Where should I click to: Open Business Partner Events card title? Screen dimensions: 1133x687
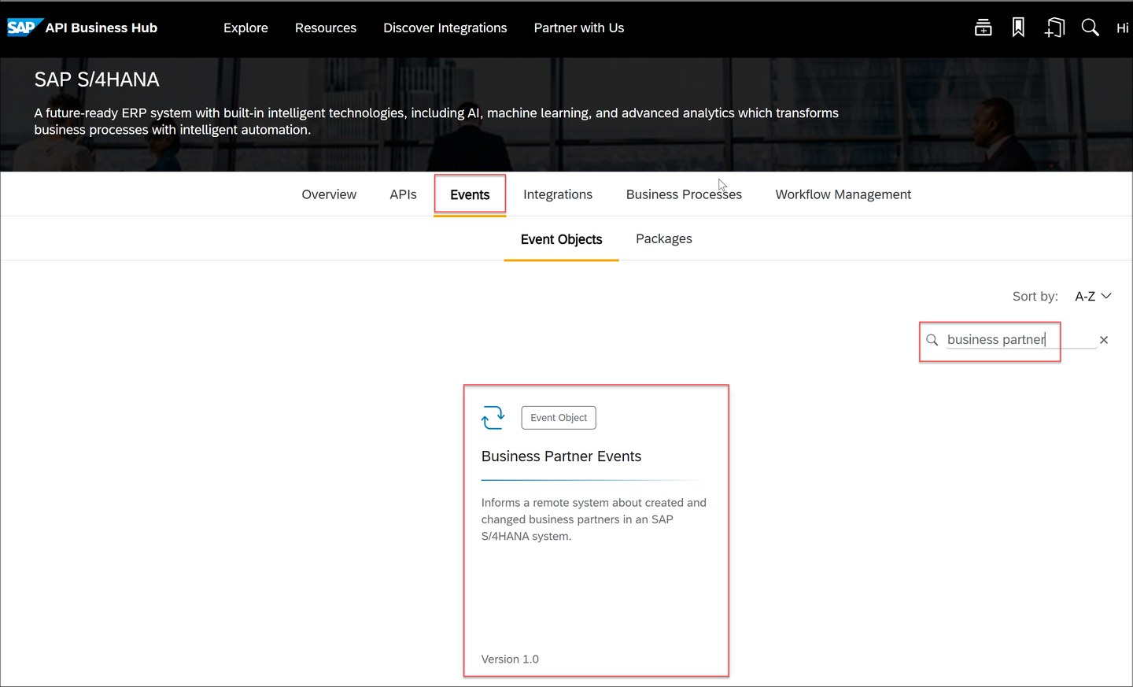pos(561,456)
